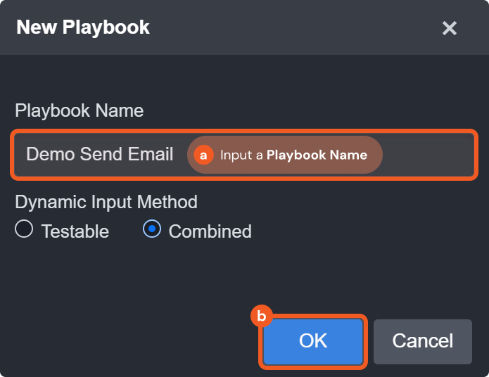
Task: Click the 'New Playbook' dialog title
Action: click(82, 27)
